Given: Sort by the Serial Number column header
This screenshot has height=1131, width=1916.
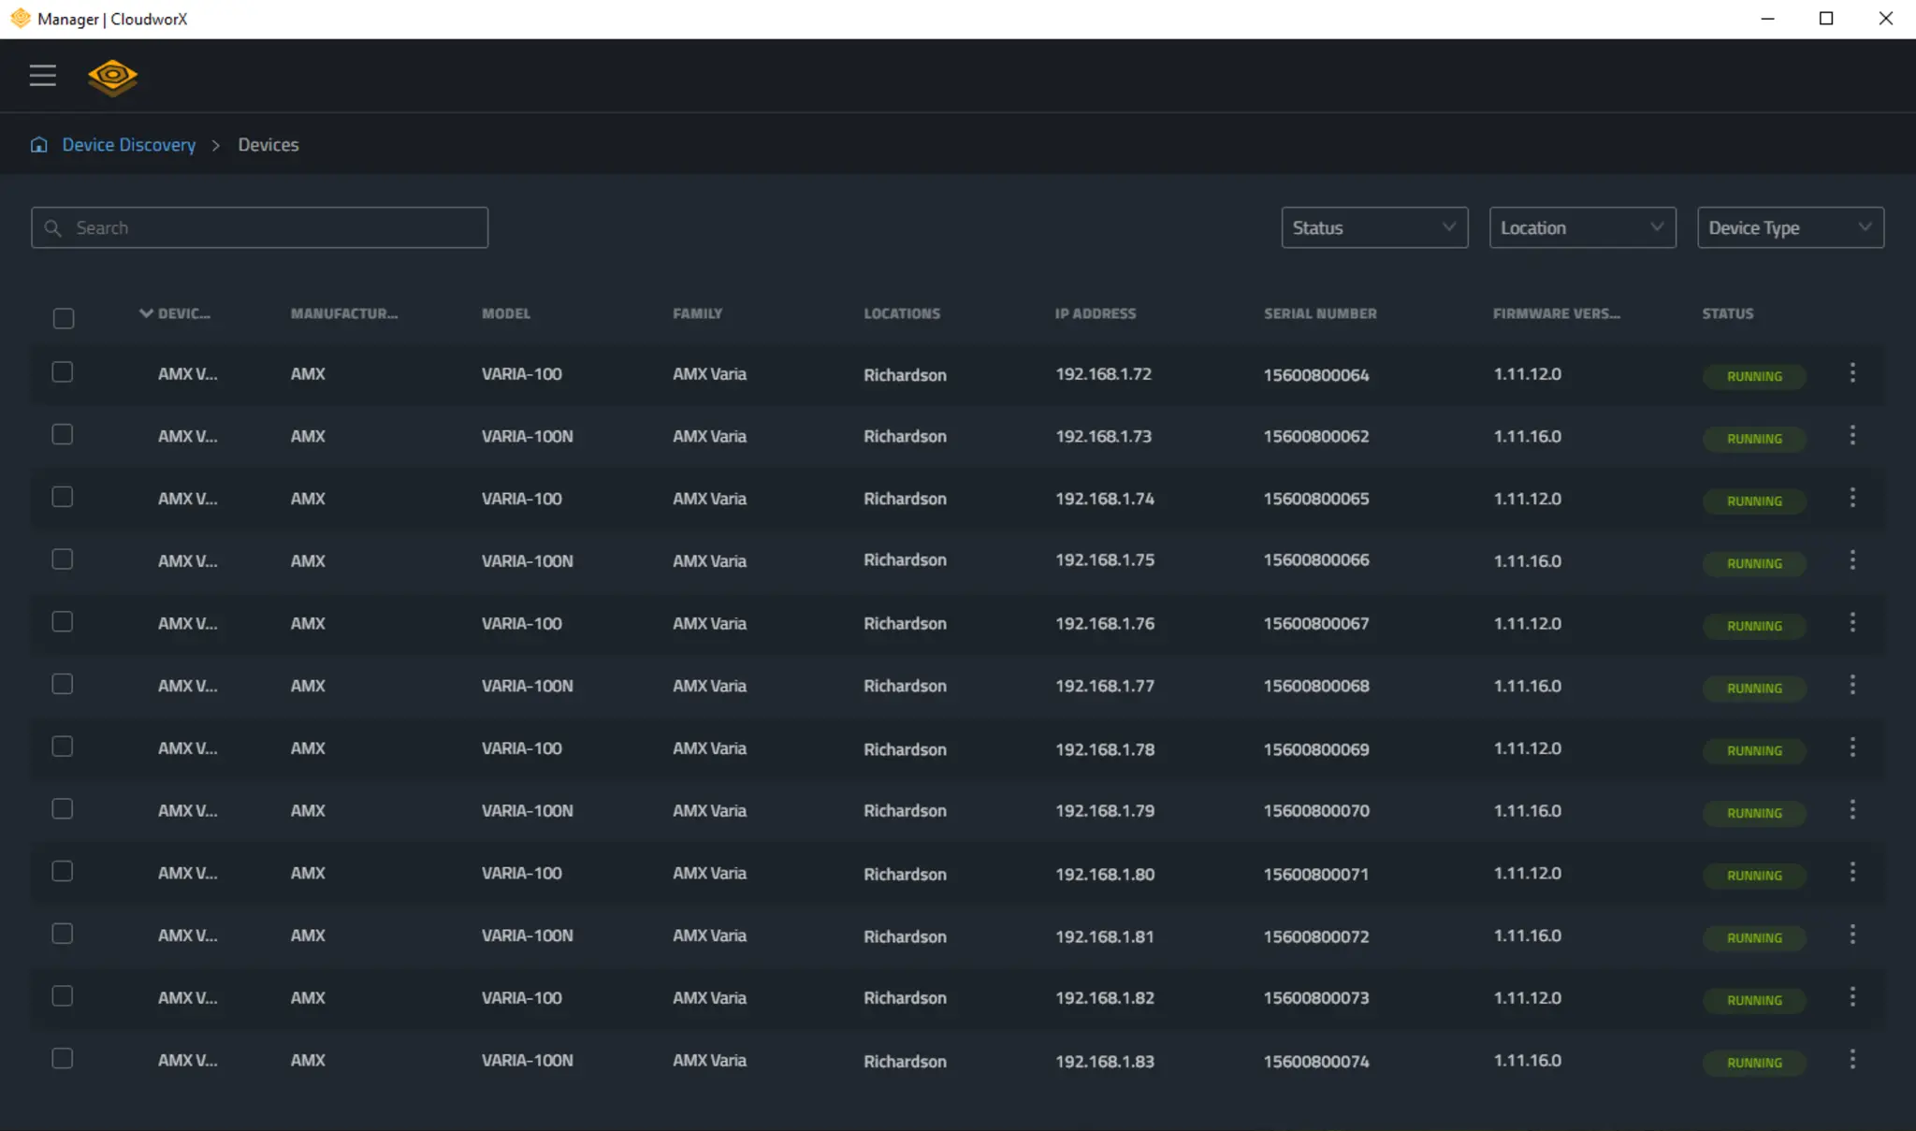Looking at the screenshot, I should [x=1319, y=313].
